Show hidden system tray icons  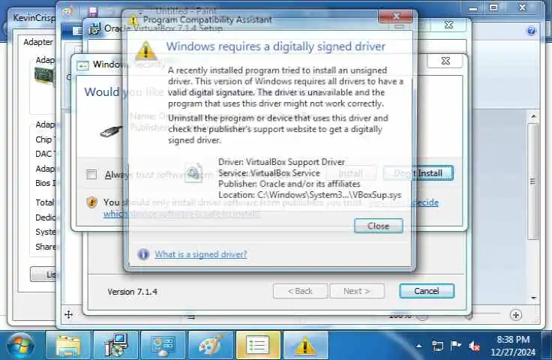[x=418, y=346]
